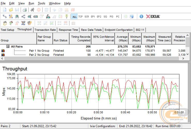Click the Pair 1 row chart icon
191x129 pixels.
[3, 51]
